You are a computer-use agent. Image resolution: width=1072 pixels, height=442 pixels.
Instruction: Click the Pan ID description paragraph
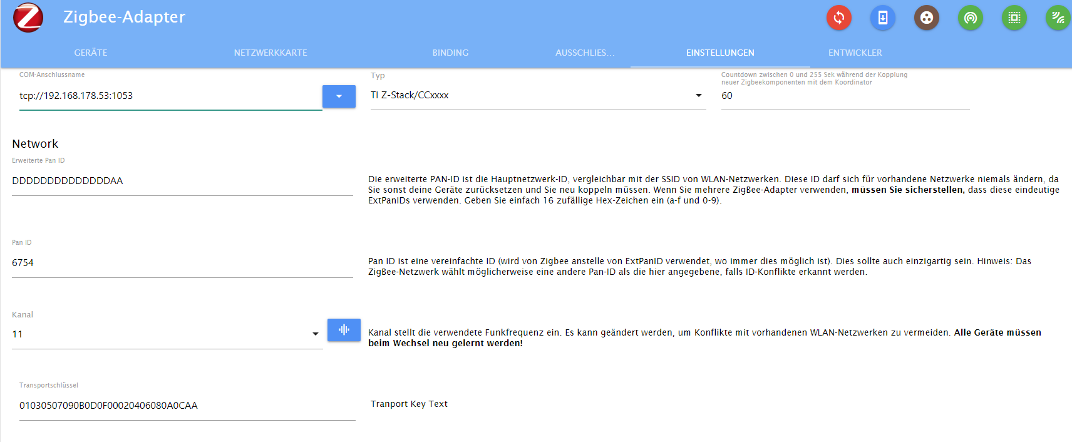click(699, 267)
